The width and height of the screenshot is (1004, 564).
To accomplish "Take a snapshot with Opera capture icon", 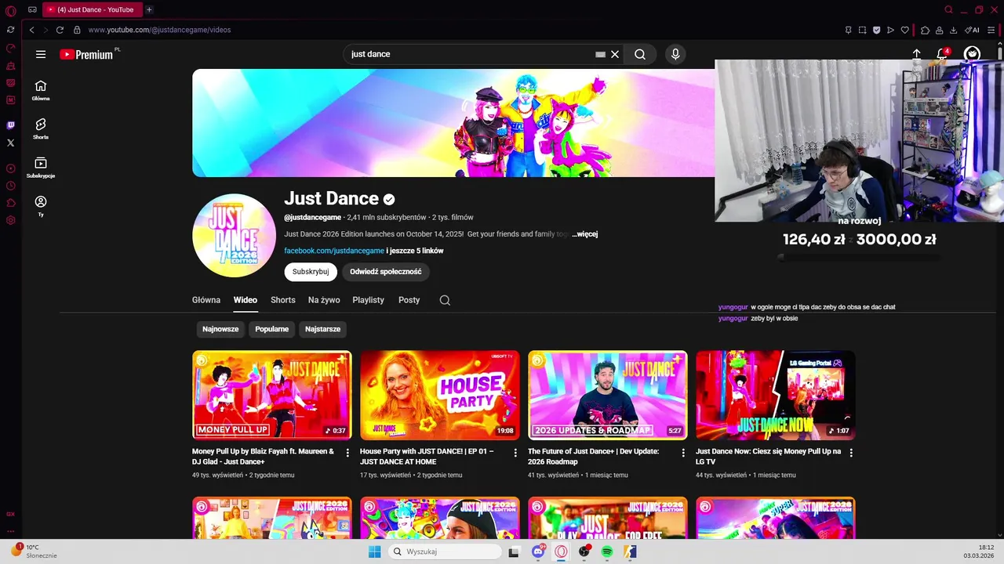I will pyautogui.click(x=862, y=30).
